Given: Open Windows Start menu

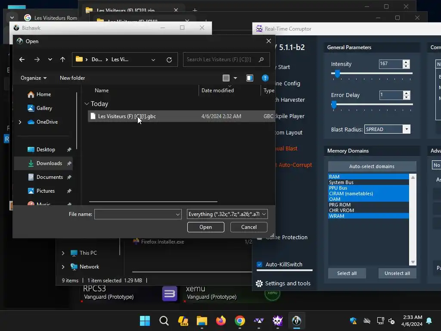Looking at the screenshot, I should pos(145,321).
